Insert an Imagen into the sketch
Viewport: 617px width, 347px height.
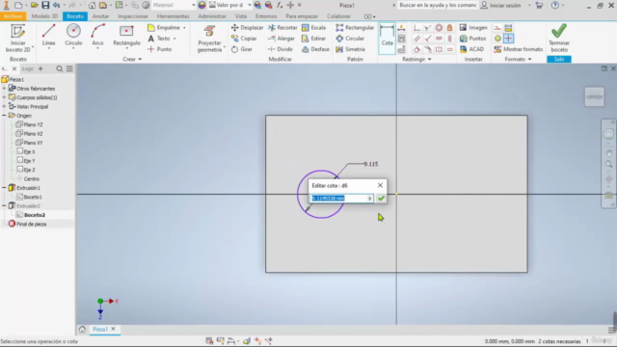pyautogui.click(x=473, y=28)
